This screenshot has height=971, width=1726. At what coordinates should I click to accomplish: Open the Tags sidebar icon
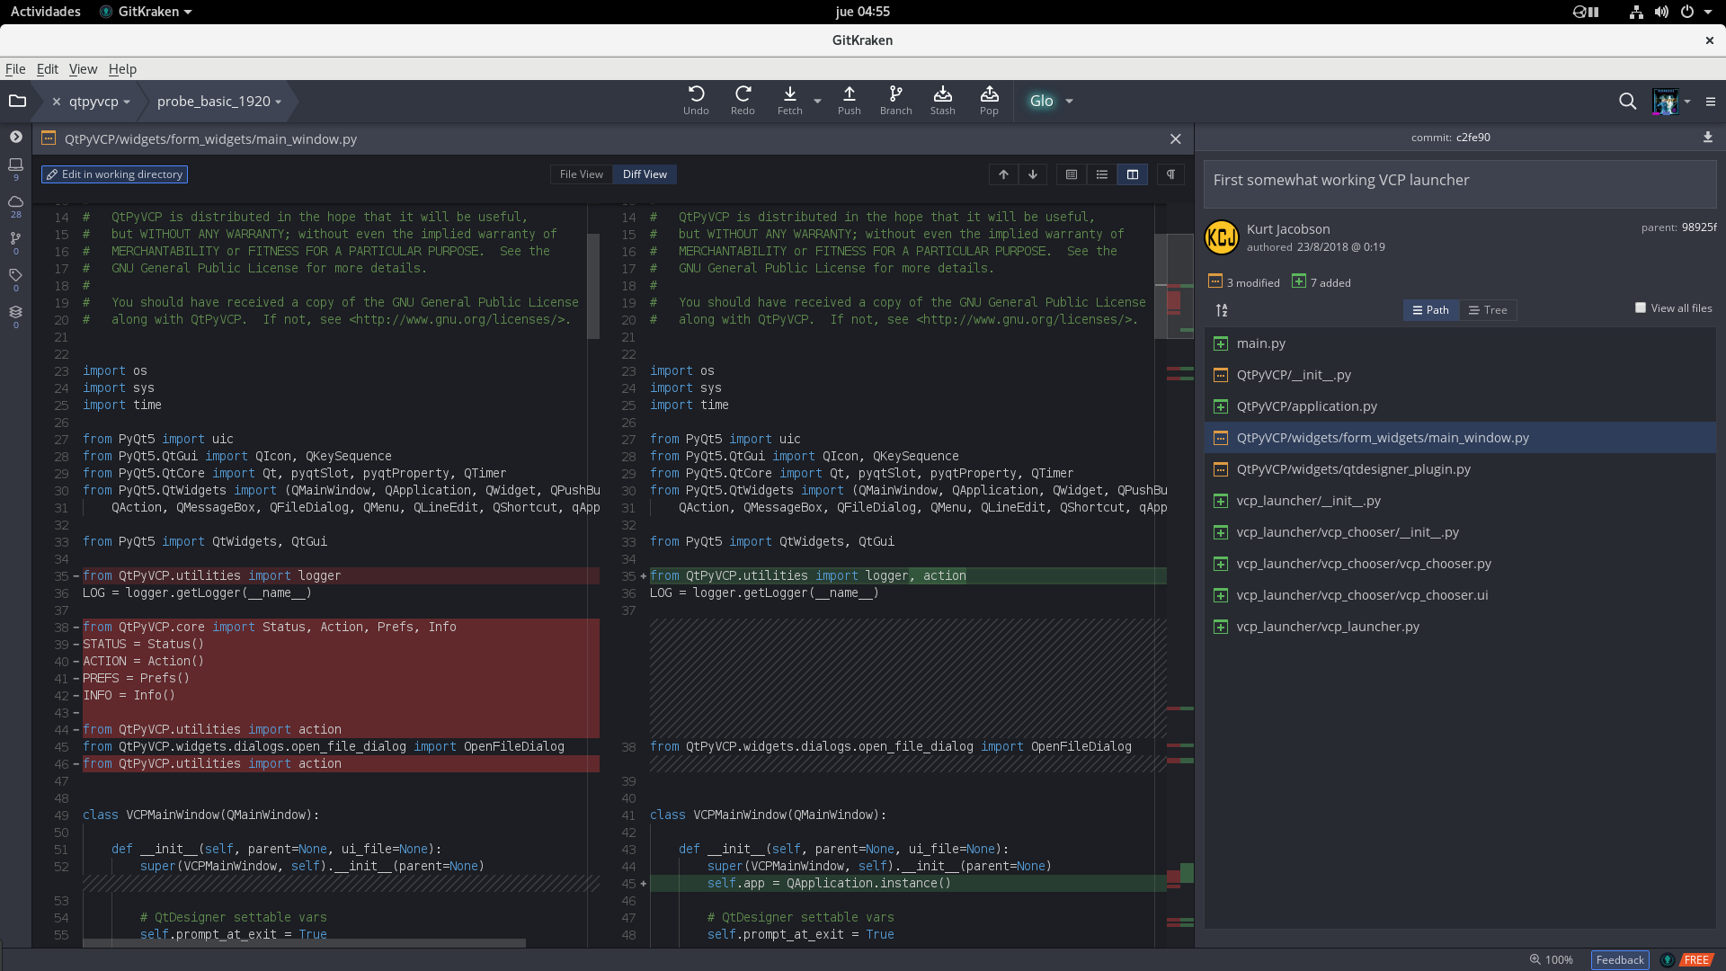coord(16,280)
